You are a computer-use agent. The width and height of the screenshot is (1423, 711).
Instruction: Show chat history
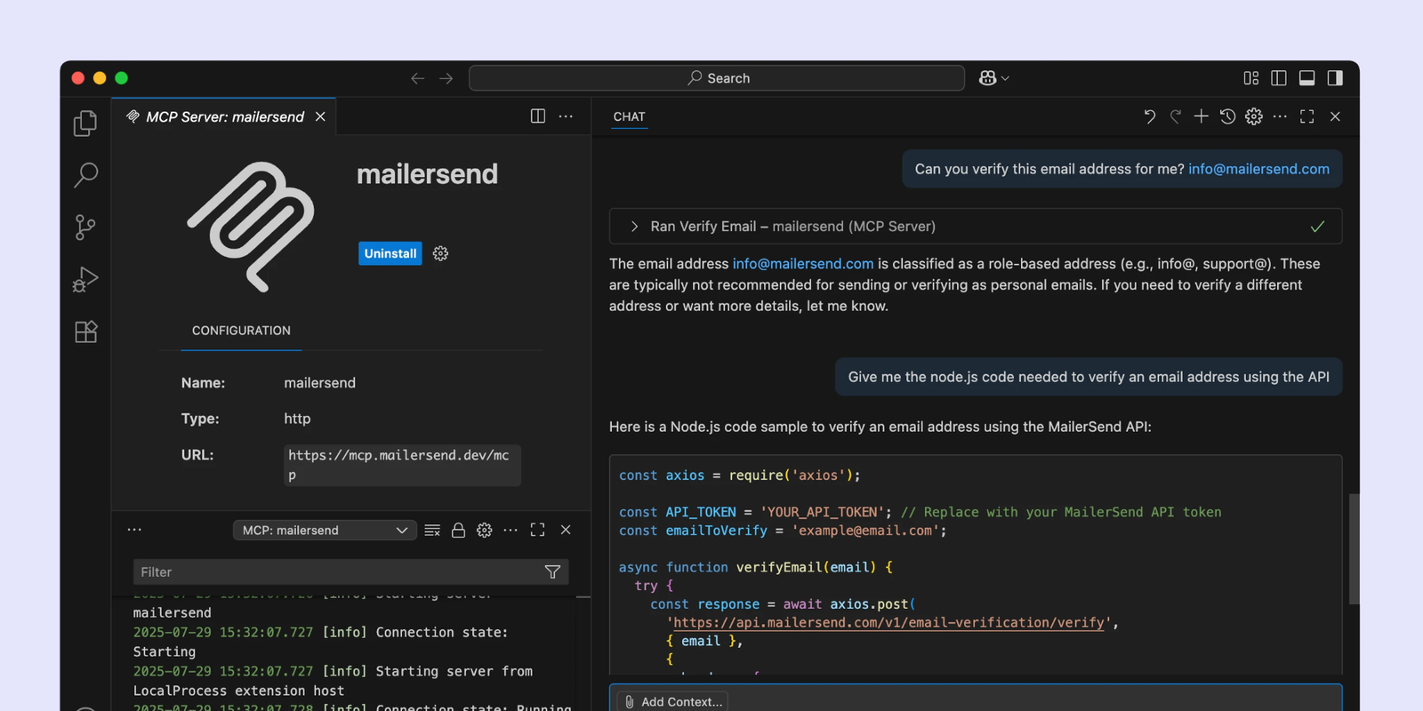1227,116
